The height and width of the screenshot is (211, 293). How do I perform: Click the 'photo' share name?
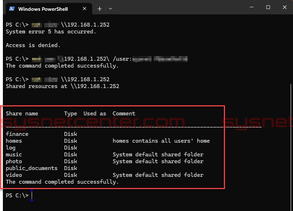click(14, 161)
